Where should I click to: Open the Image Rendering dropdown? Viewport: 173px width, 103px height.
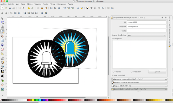(147, 35)
